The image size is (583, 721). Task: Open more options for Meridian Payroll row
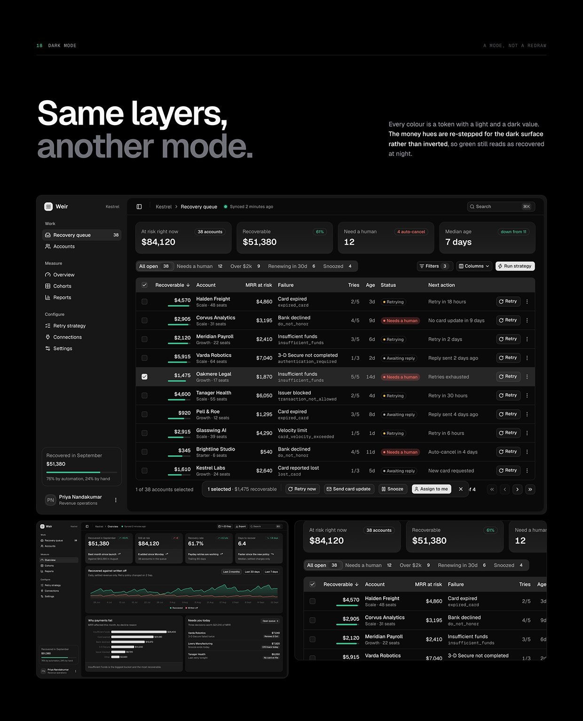click(x=527, y=339)
